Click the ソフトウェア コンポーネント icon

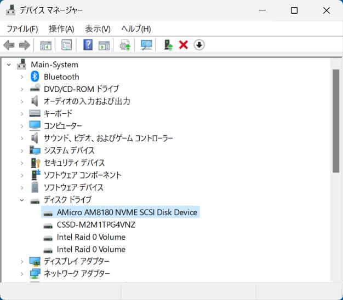coord(36,175)
